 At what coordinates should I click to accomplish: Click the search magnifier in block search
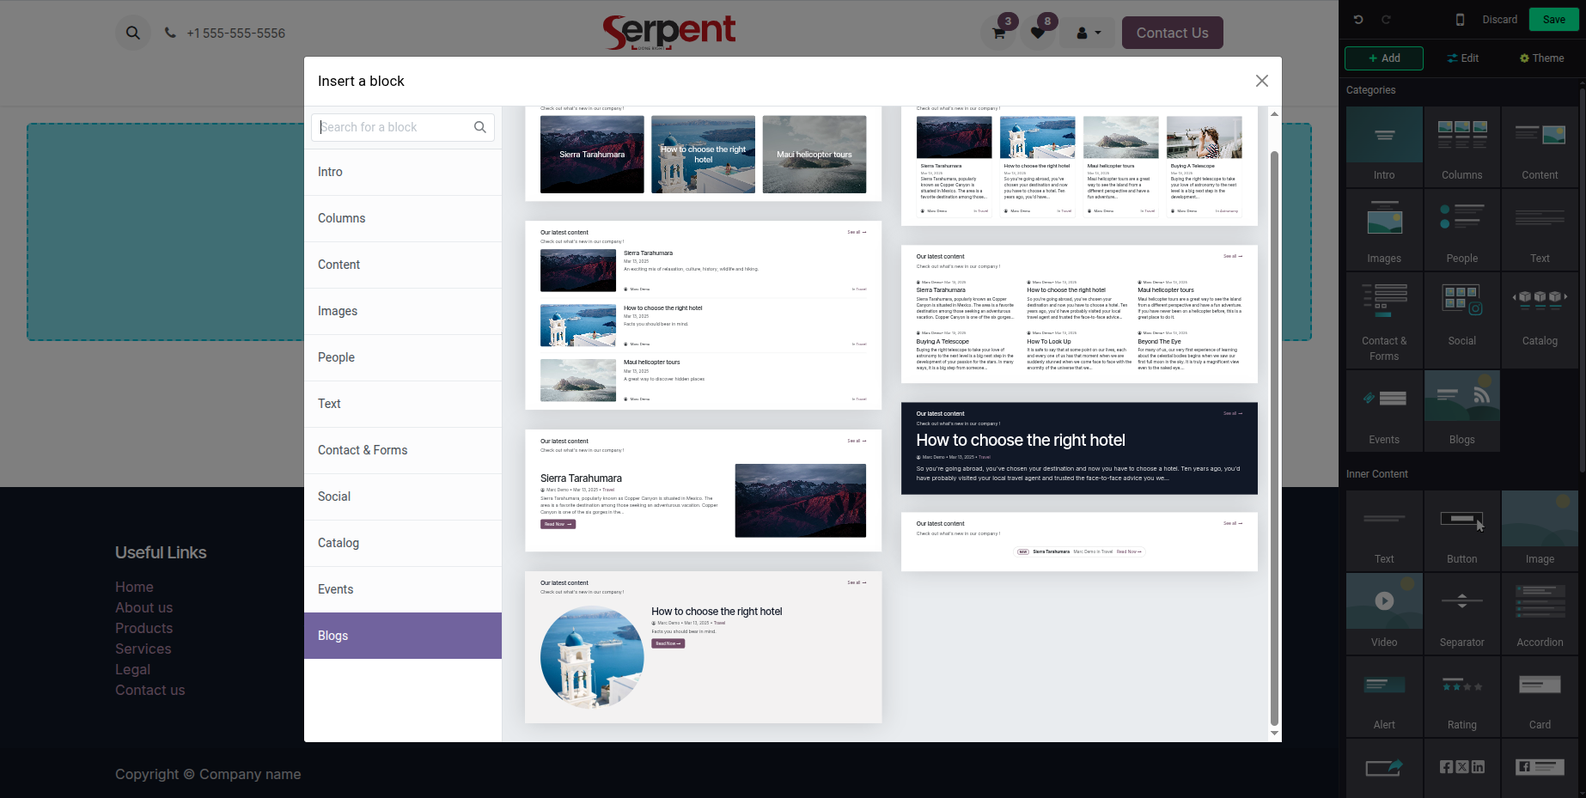point(480,127)
